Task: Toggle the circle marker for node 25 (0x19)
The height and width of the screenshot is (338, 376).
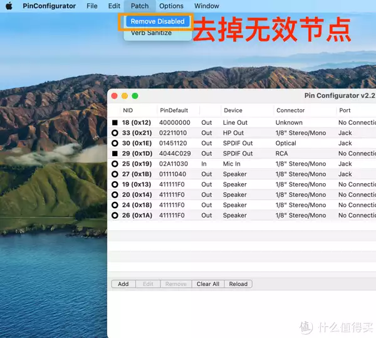Action: (x=115, y=164)
